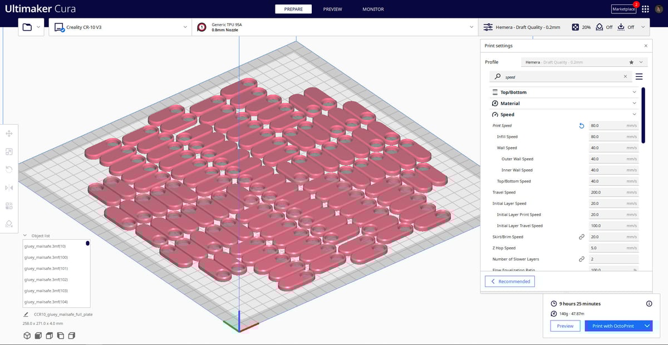Switch to the MONITOR stage
668x345 pixels.
[373, 9]
